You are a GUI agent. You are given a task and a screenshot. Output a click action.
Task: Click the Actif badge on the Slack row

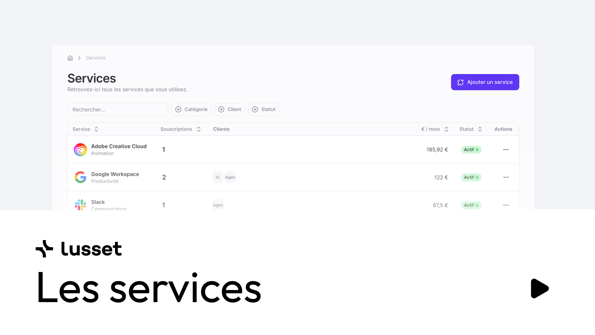(471, 205)
